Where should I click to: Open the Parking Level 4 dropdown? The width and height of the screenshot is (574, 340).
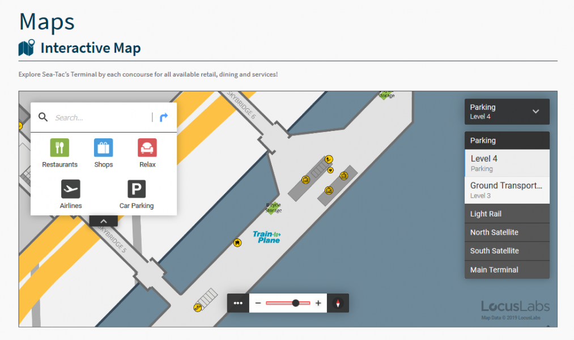[506, 111]
